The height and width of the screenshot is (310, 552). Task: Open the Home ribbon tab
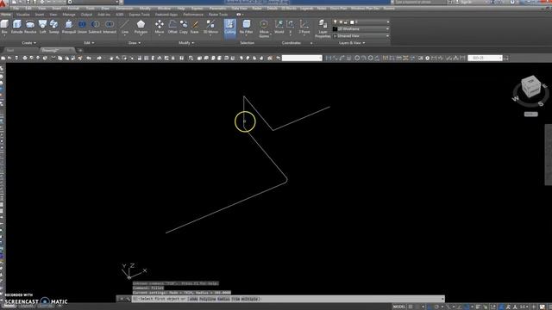6,15
